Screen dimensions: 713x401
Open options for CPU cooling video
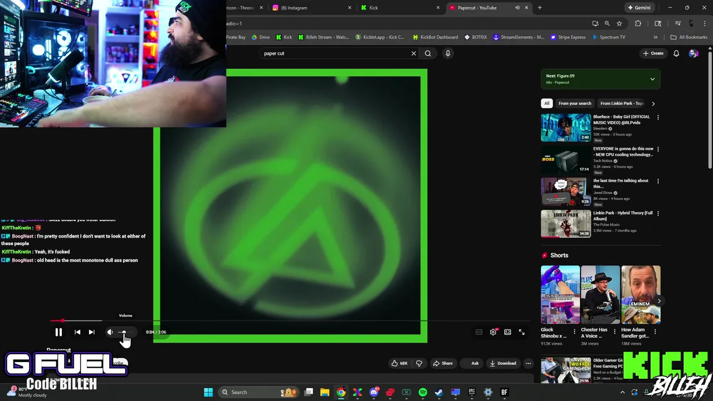tap(658, 149)
